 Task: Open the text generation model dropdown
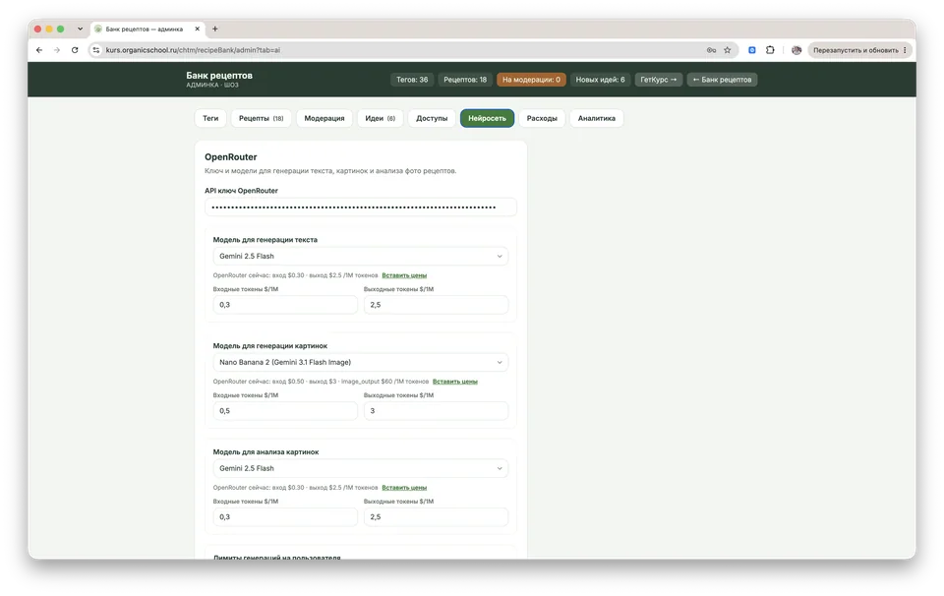click(360, 256)
